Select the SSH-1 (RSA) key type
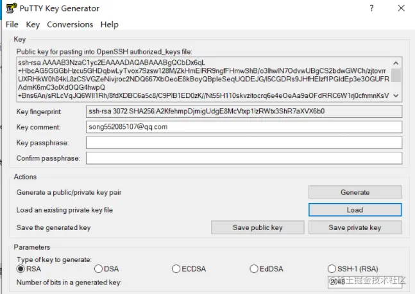This screenshot has height=294, width=415. 353,269
